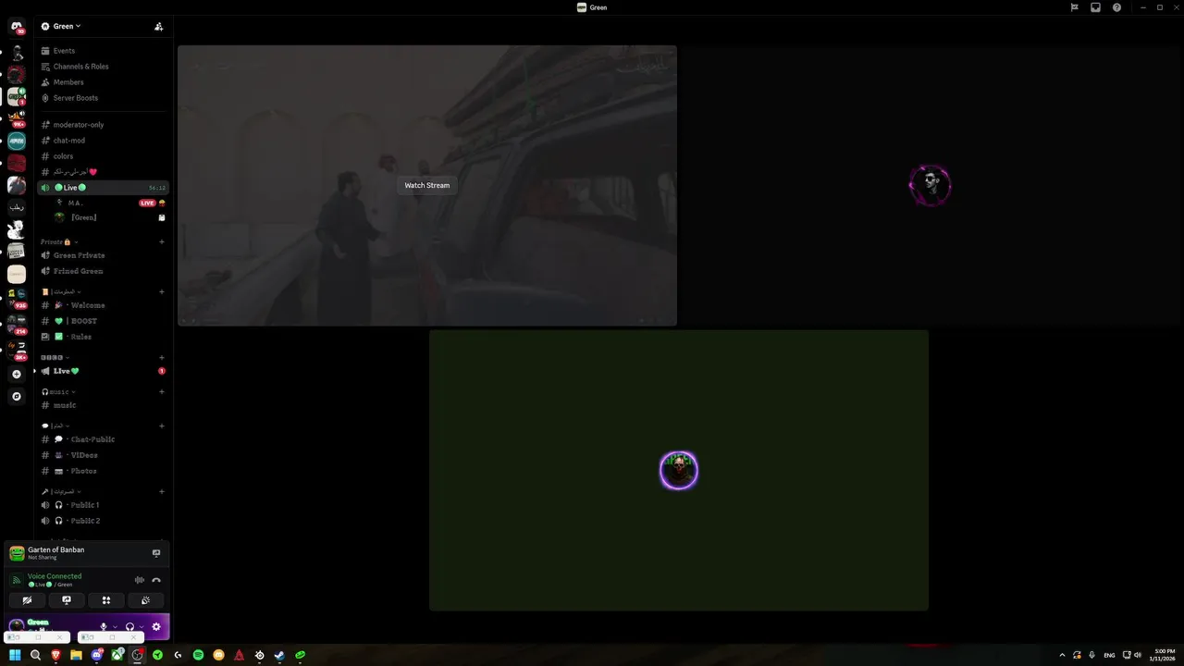Open the colors channel

click(x=63, y=156)
